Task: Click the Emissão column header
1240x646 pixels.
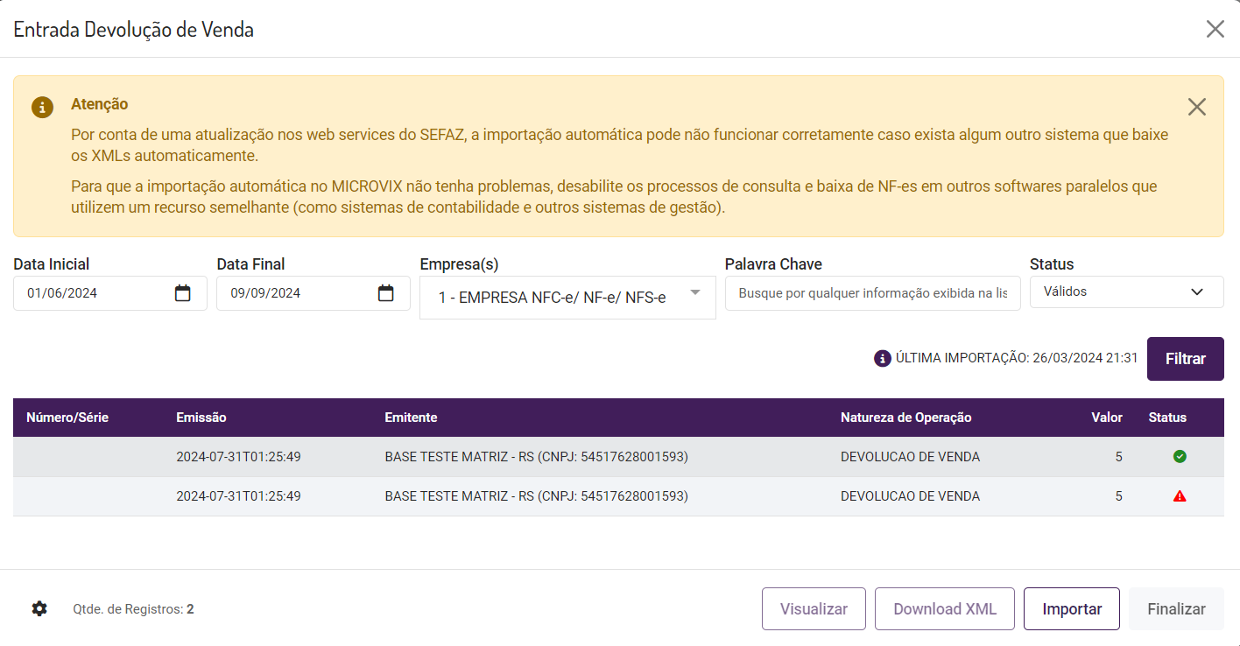Action: (201, 418)
